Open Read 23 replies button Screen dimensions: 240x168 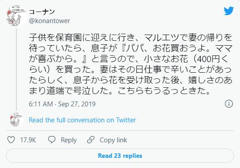[x=120, y=156]
